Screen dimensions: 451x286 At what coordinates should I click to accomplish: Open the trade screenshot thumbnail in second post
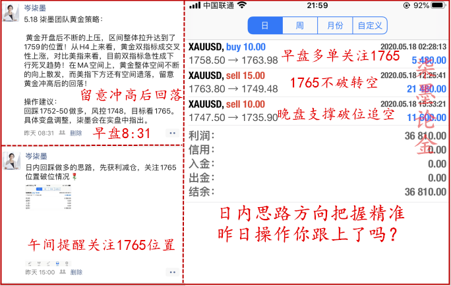[48, 197]
